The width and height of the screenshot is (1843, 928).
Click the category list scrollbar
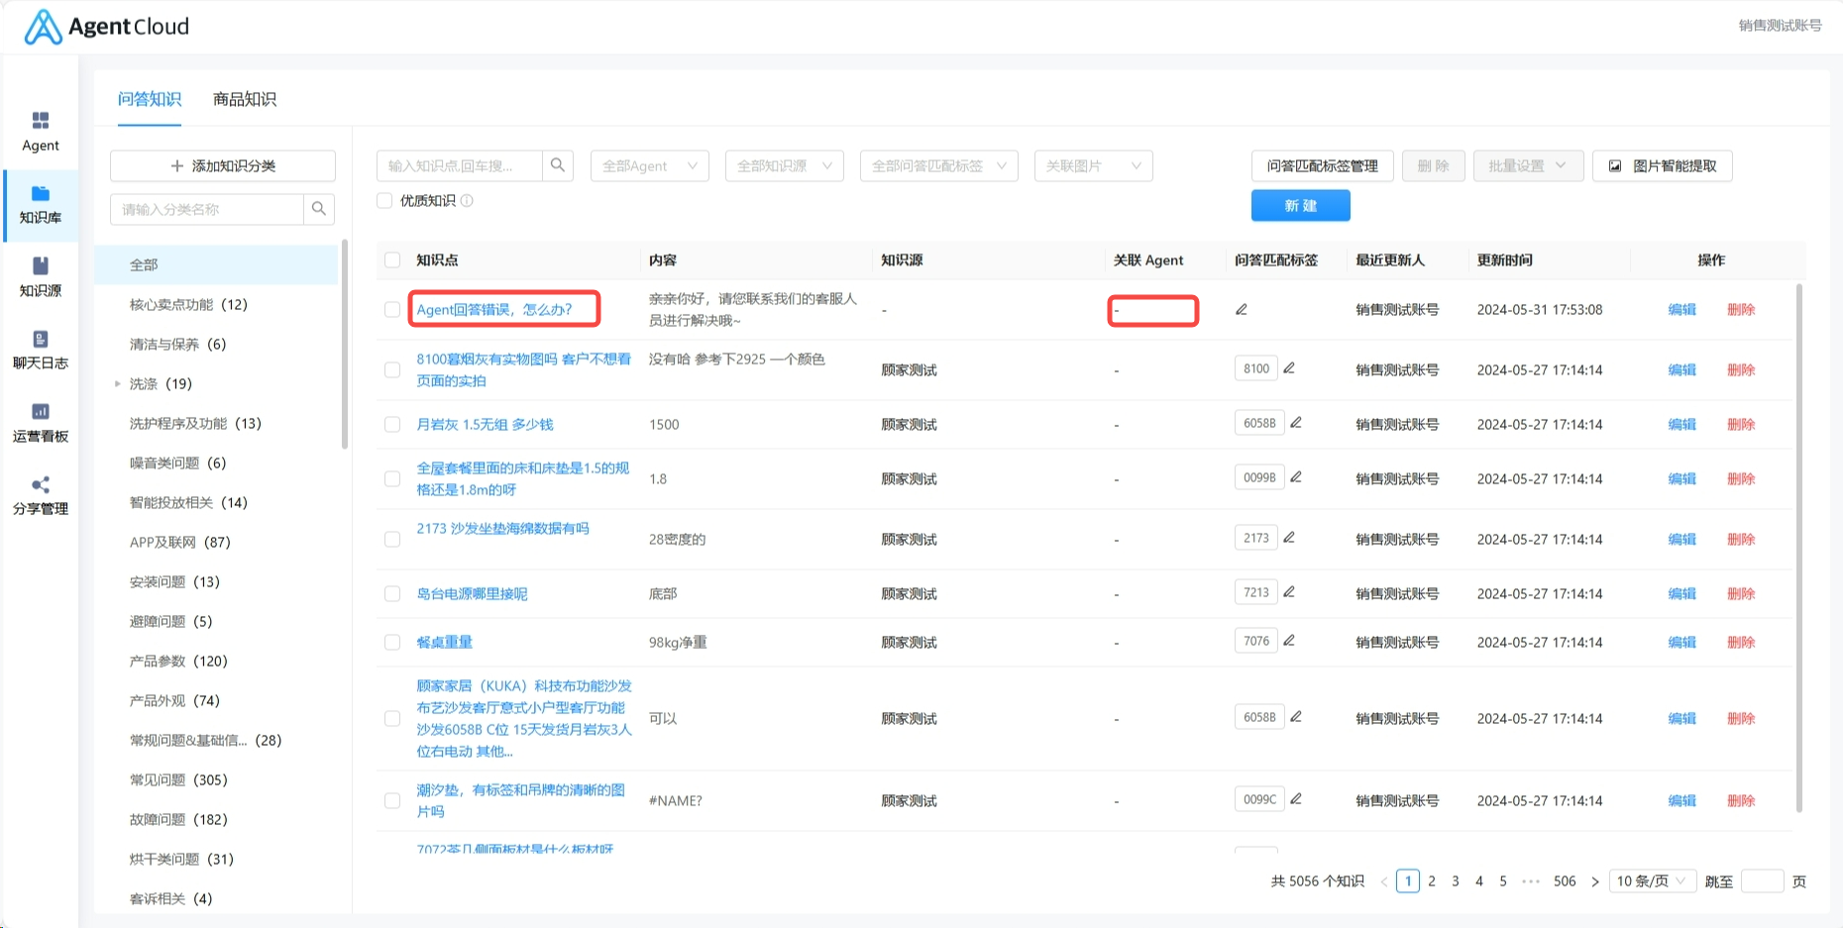click(344, 344)
